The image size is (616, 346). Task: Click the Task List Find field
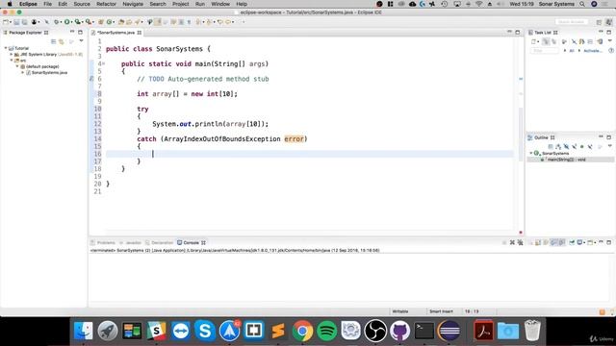(544, 51)
